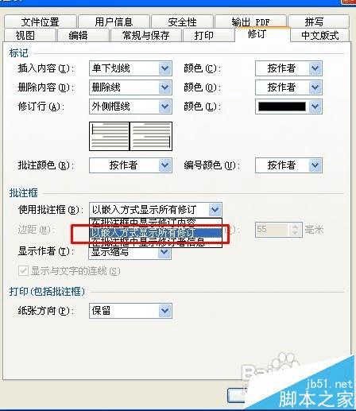Expand the 插入内容 style dropdown
356x411 pixels.
(x=130, y=68)
